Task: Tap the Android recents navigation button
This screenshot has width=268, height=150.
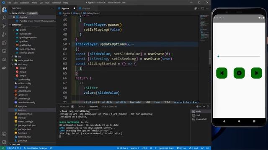Action: (x=254, y=121)
